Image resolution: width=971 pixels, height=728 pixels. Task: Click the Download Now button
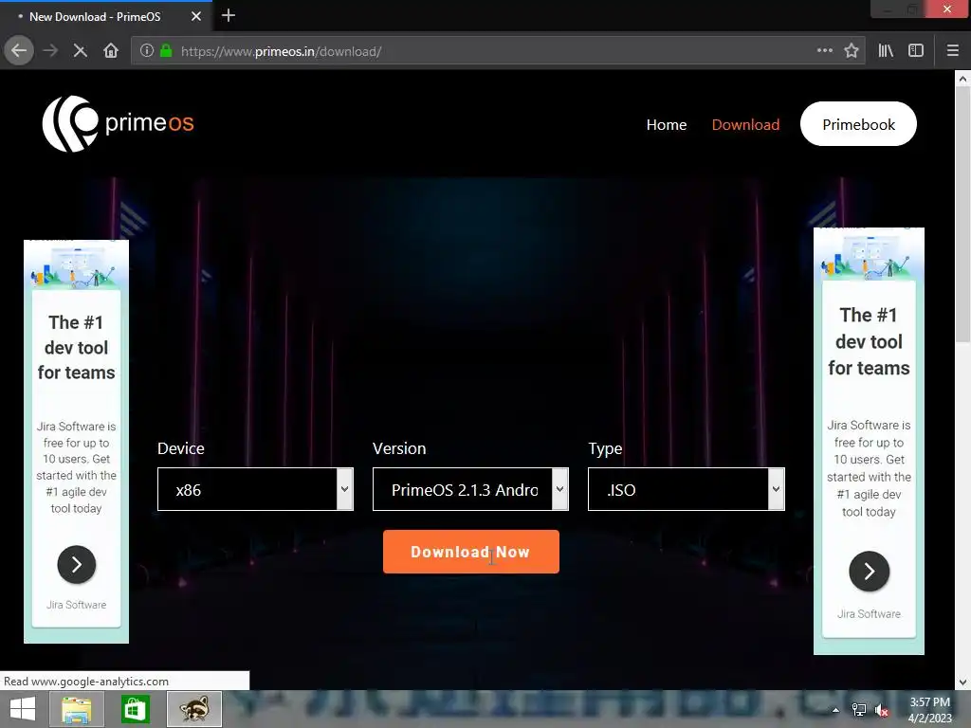pyautogui.click(x=470, y=552)
